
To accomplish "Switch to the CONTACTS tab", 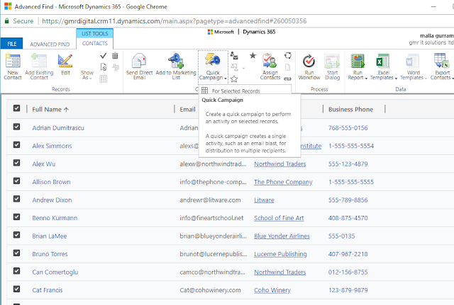I will pyautogui.click(x=94, y=43).
